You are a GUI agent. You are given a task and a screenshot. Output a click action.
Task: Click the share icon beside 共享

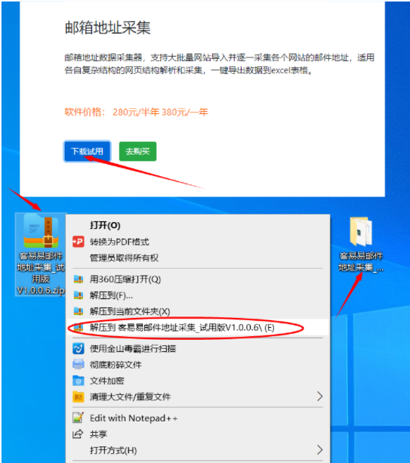79,434
